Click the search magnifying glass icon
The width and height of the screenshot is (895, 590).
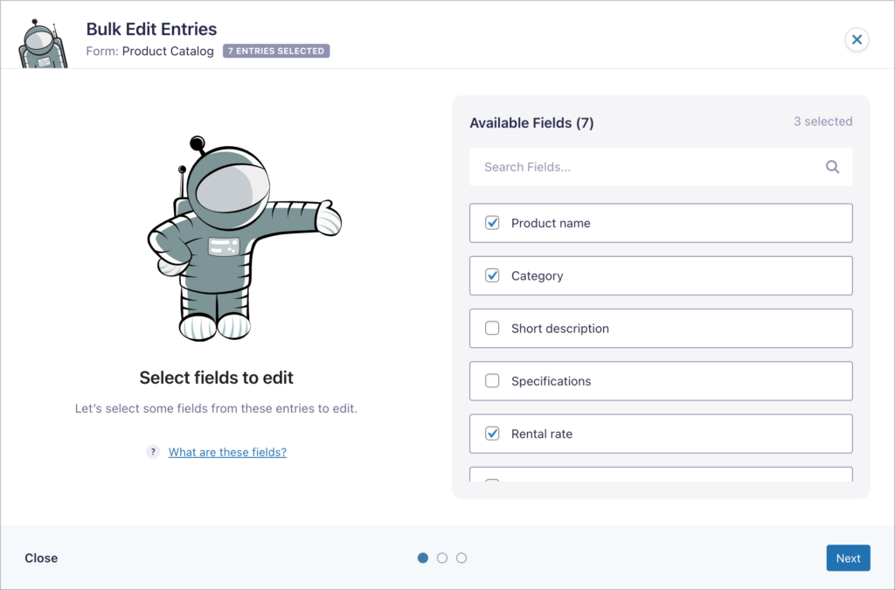(x=831, y=166)
